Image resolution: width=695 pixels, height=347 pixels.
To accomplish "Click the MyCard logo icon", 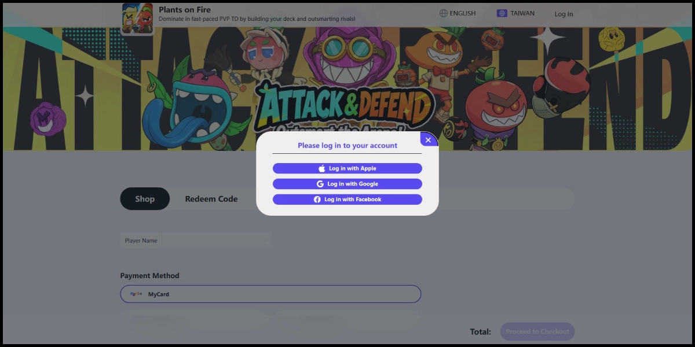I will (136, 294).
